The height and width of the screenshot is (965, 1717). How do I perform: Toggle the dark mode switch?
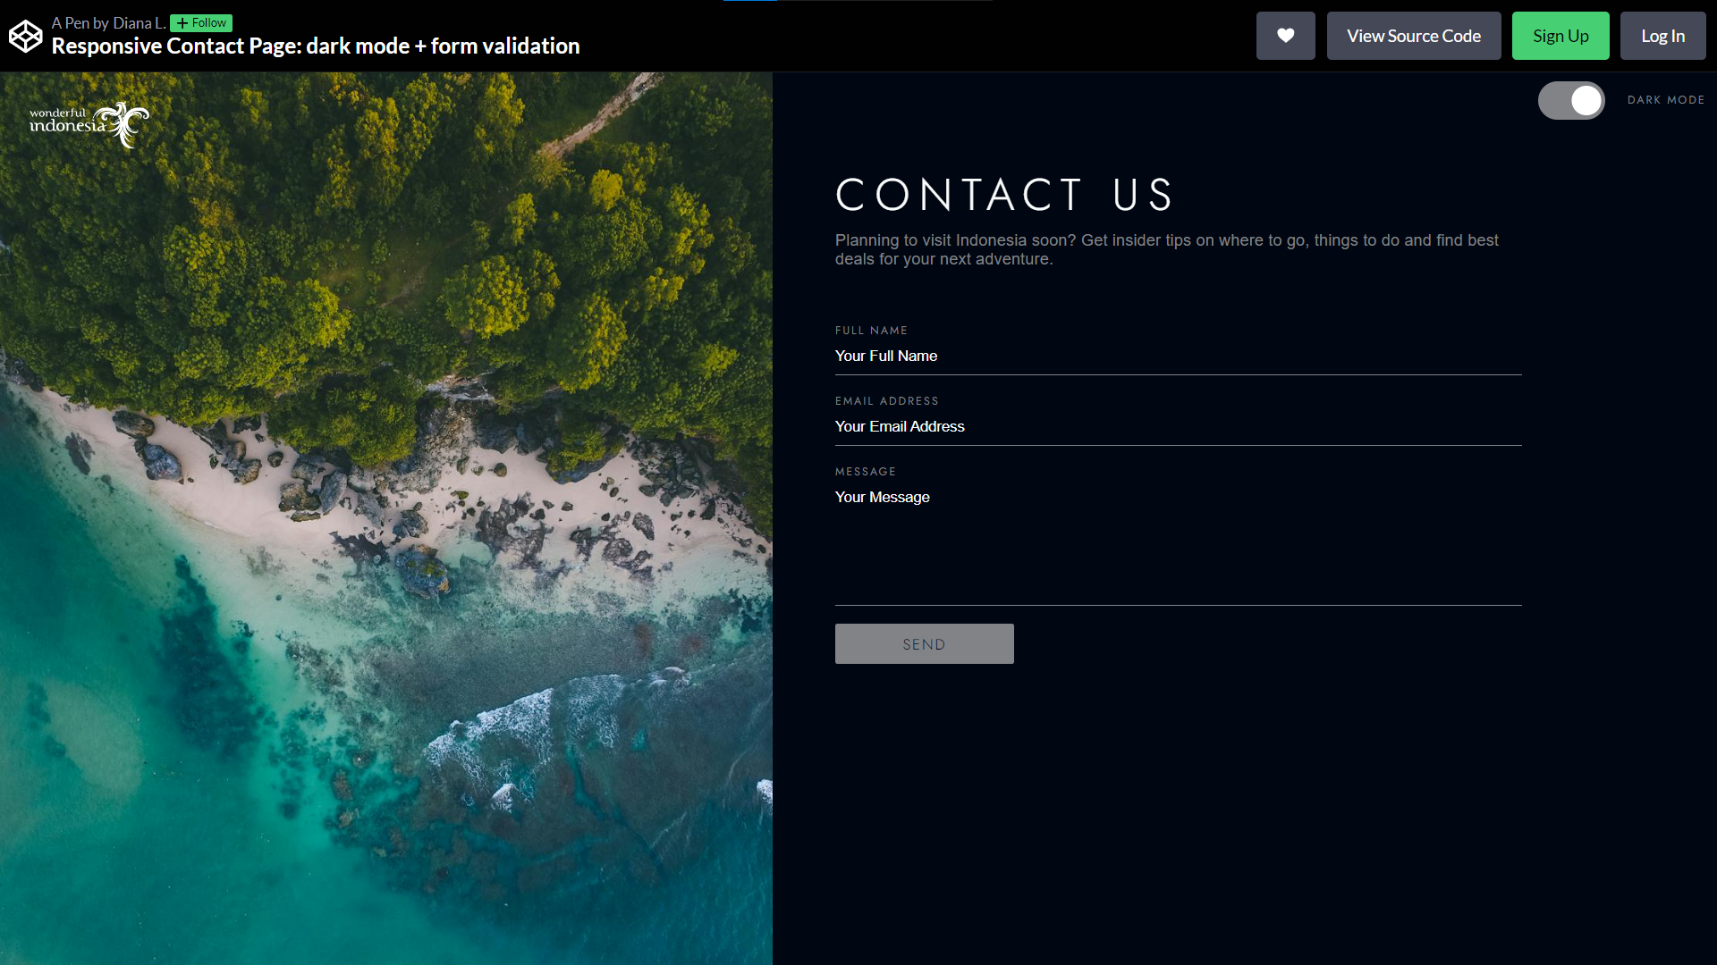coord(1571,100)
